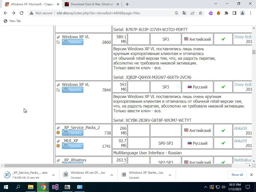This screenshot has height=192, width=256.
Task: Open the New Tab bookmark
Action: [12, 21]
